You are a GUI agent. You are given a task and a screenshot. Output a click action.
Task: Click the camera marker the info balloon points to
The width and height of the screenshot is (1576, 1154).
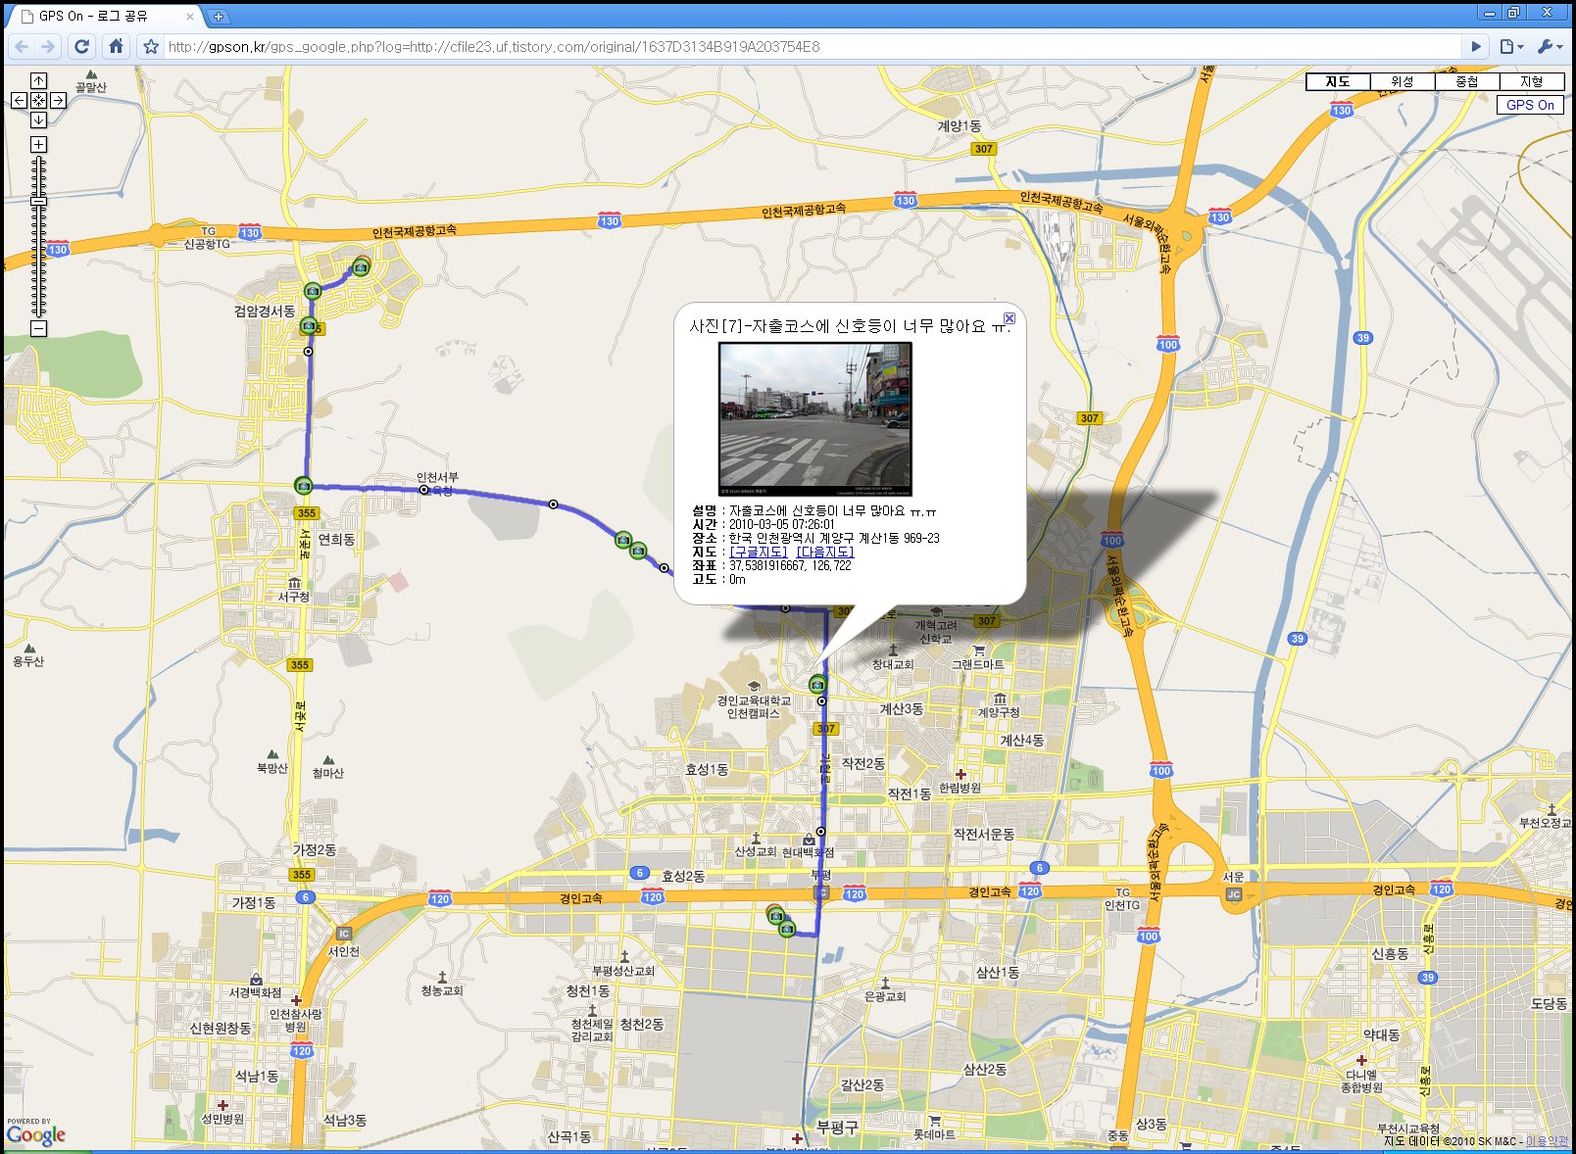tap(817, 684)
